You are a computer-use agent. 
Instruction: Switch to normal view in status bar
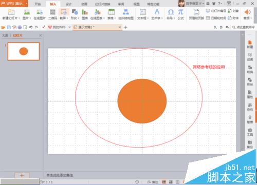click(164, 182)
